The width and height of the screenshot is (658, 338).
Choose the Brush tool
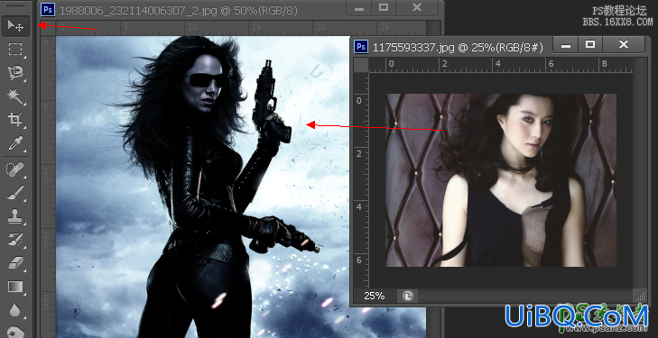point(16,193)
